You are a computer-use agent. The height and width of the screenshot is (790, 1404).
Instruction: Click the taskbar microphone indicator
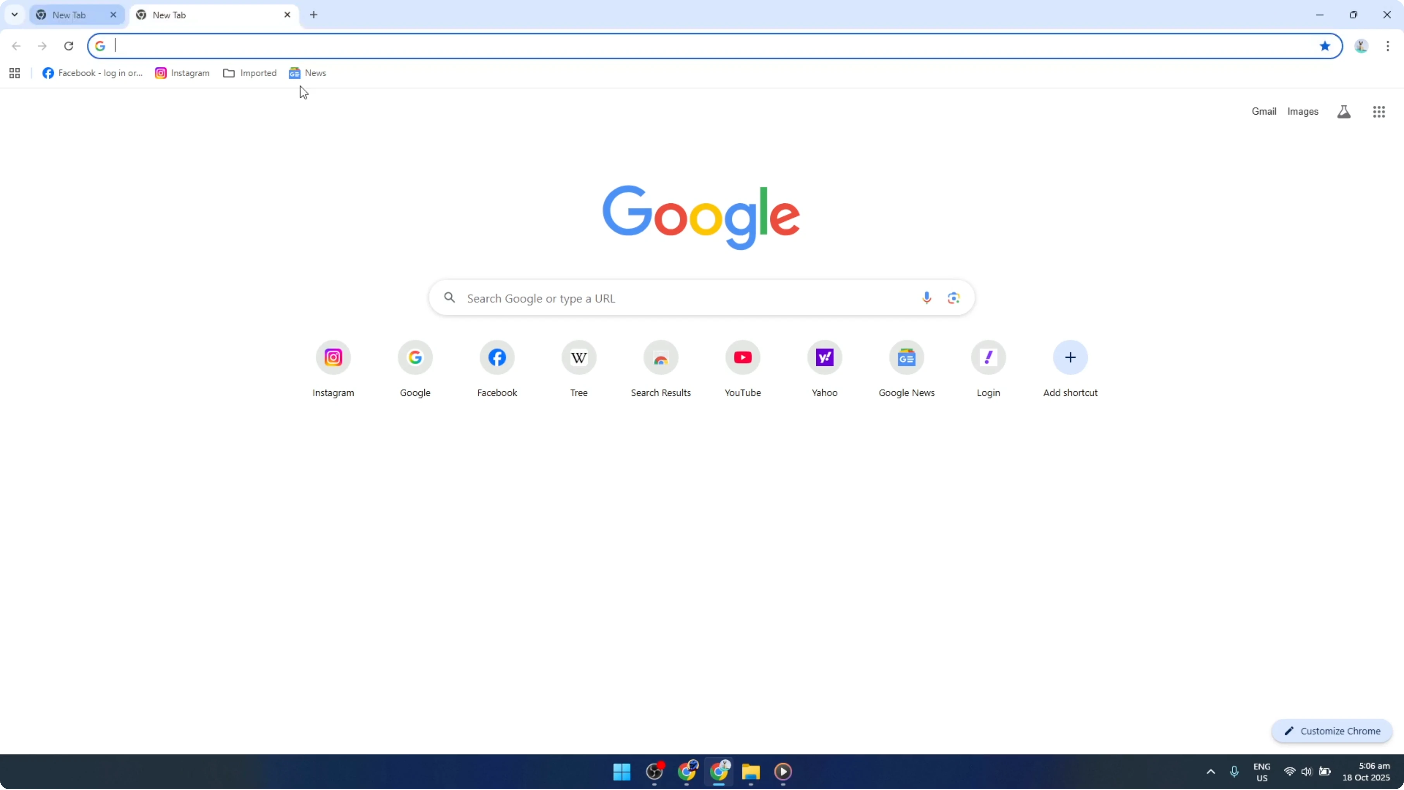1234,772
